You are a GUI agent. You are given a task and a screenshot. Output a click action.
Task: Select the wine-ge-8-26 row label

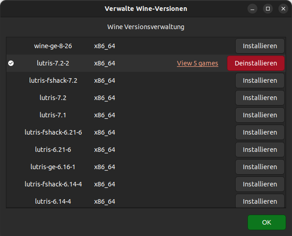coord(53,46)
